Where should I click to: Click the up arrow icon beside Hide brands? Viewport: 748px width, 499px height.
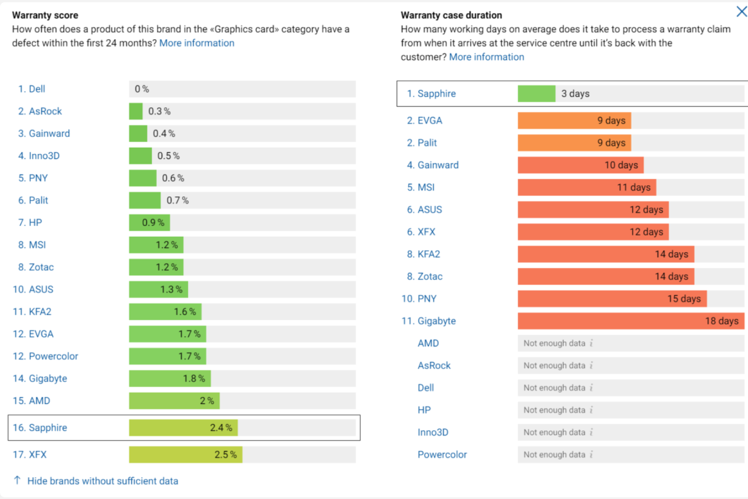pyautogui.click(x=17, y=481)
